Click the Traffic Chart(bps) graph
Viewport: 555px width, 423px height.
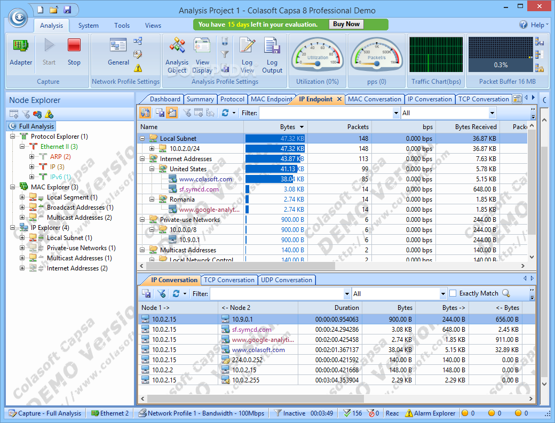pyautogui.click(x=435, y=54)
